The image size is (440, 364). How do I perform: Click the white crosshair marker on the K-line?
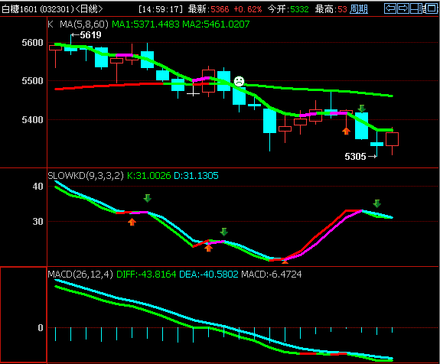(x=193, y=92)
